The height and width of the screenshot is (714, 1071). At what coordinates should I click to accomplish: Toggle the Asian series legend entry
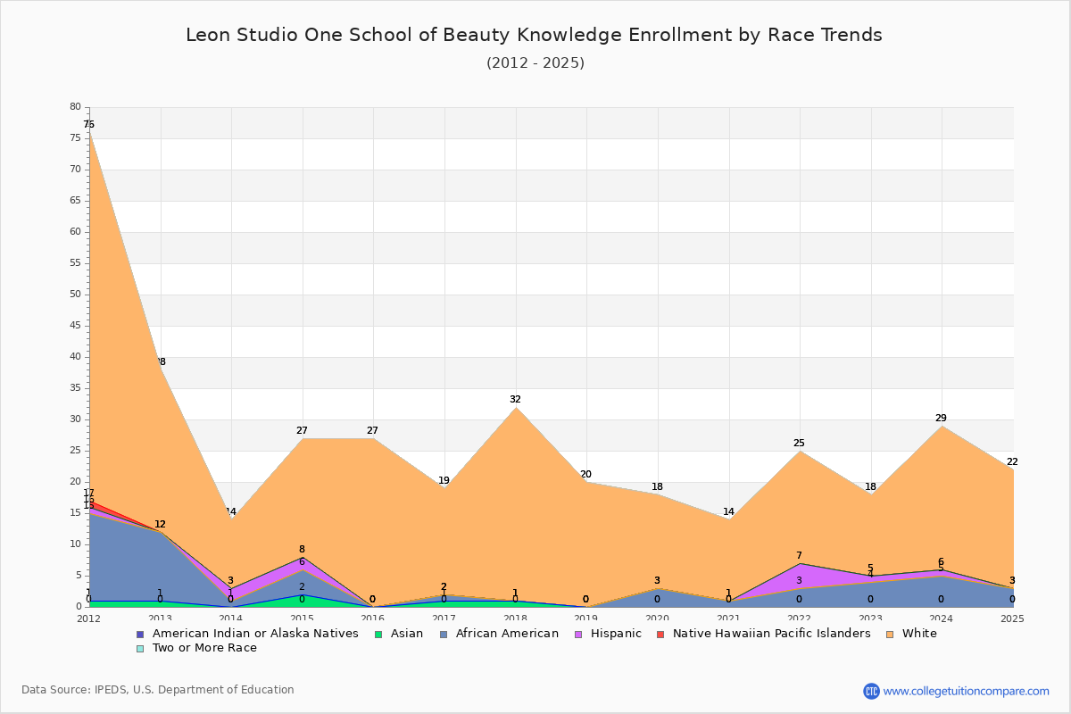point(401,634)
